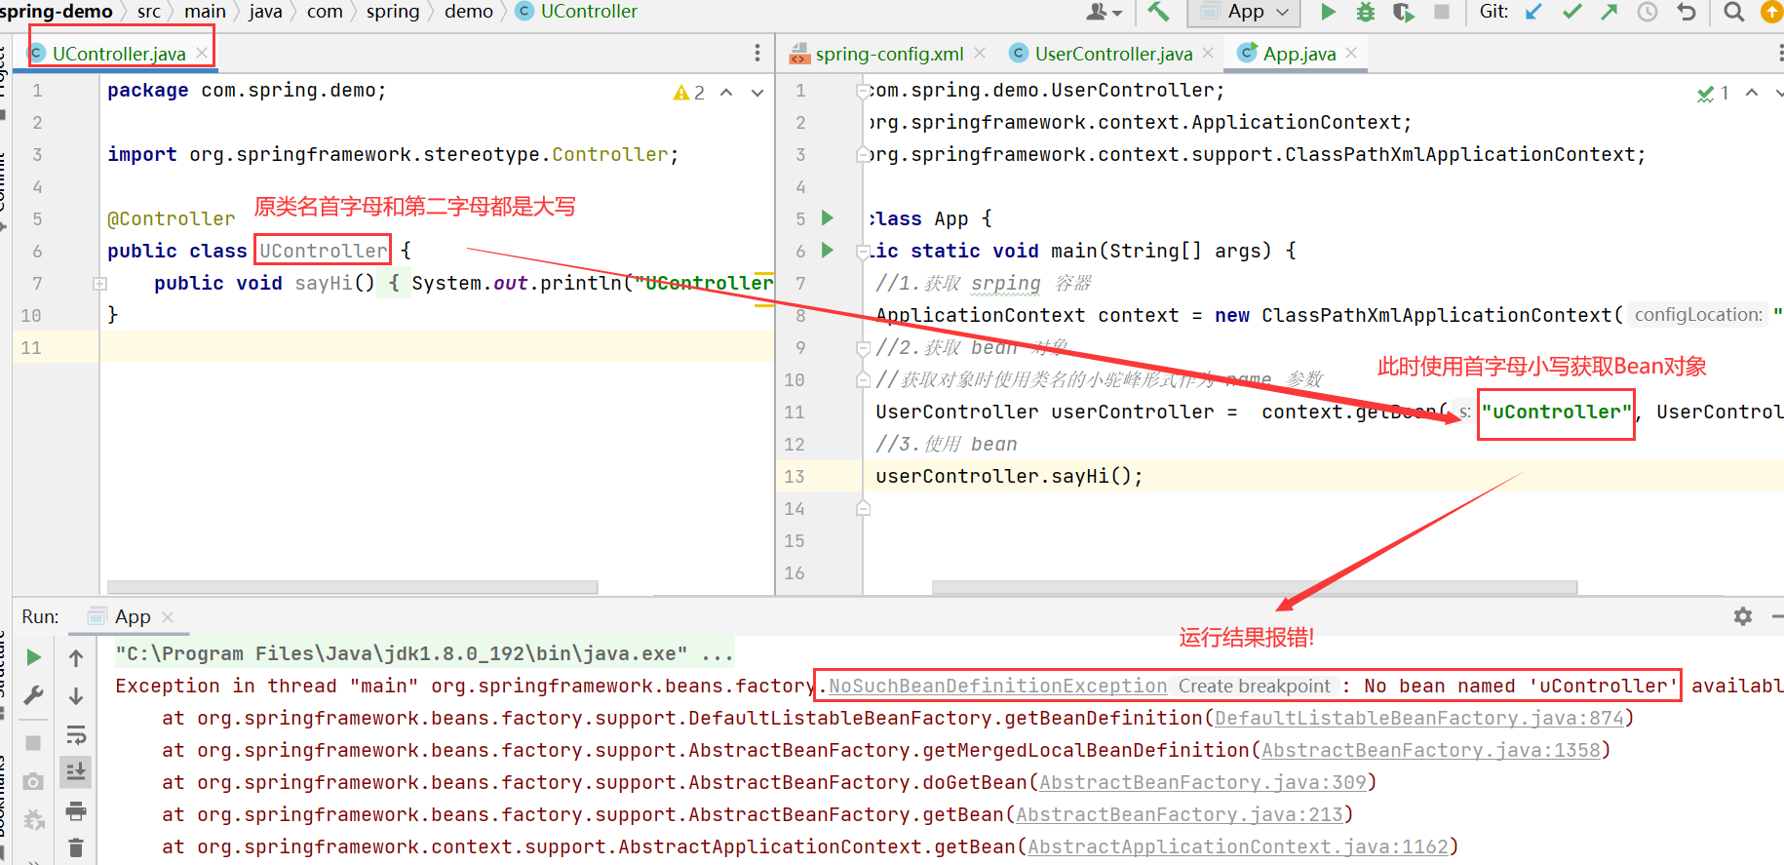Click the run gutter icon beside class App
This screenshot has height=865, width=1784.
point(828,217)
